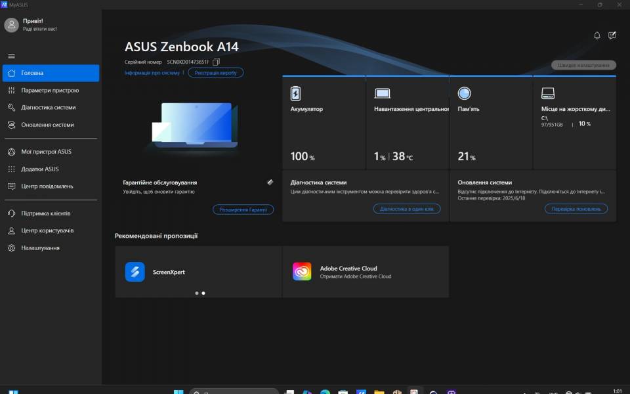Open the wrench Діагностика системи sidebar entry
This screenshot has width=630, height=394.
(51, 107)
